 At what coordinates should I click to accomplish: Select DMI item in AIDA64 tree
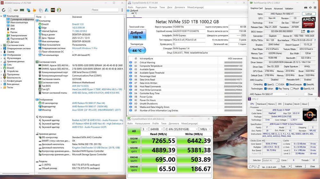tap(12, 26)
